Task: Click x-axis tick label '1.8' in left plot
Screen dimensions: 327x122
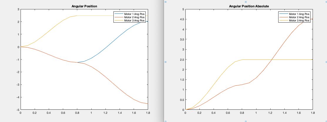Action: pos(148,112)
